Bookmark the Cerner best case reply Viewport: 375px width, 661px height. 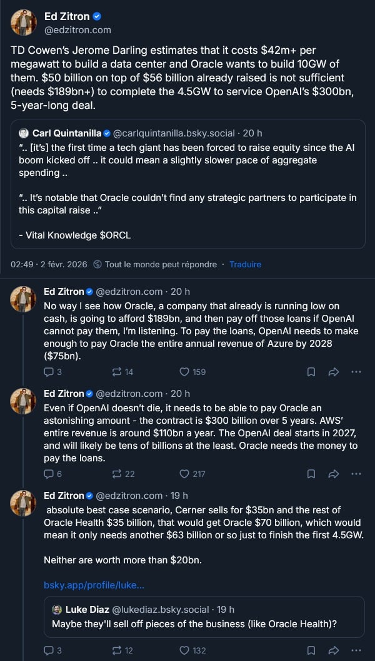[x=311, y=650]
